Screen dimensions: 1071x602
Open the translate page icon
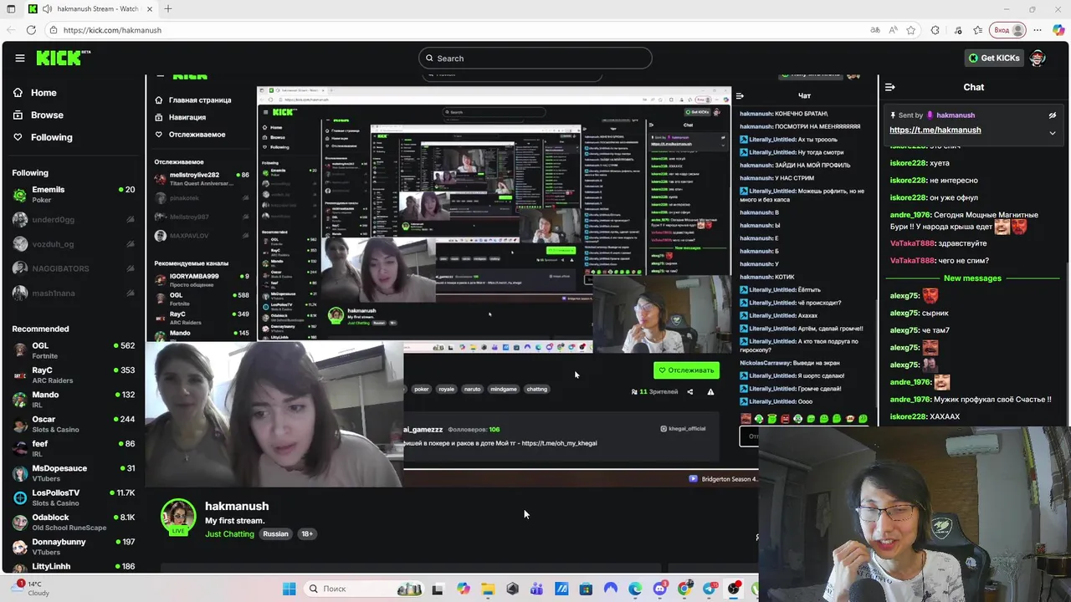pos(875,30)
